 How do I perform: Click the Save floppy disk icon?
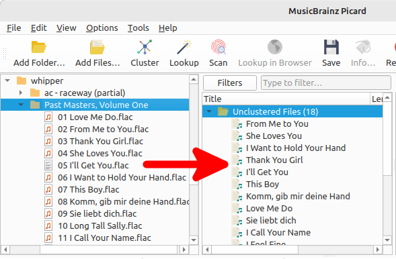331,47
